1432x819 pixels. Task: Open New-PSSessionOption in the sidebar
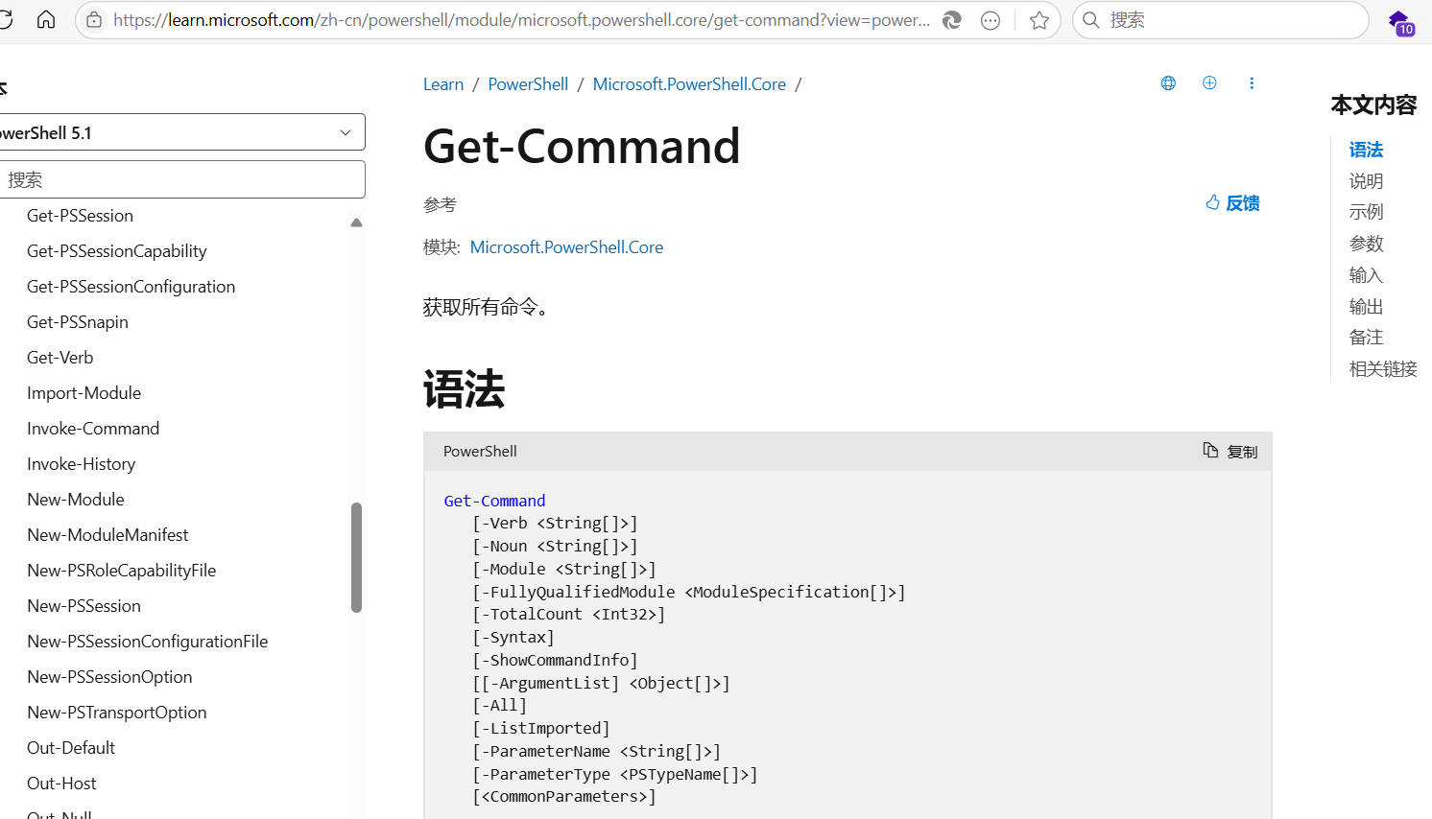pos(109,677)
